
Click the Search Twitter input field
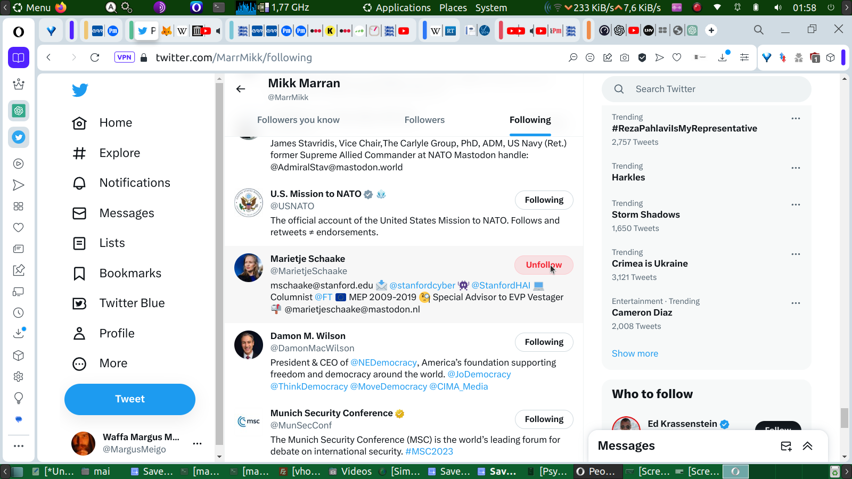click(707, 89)
